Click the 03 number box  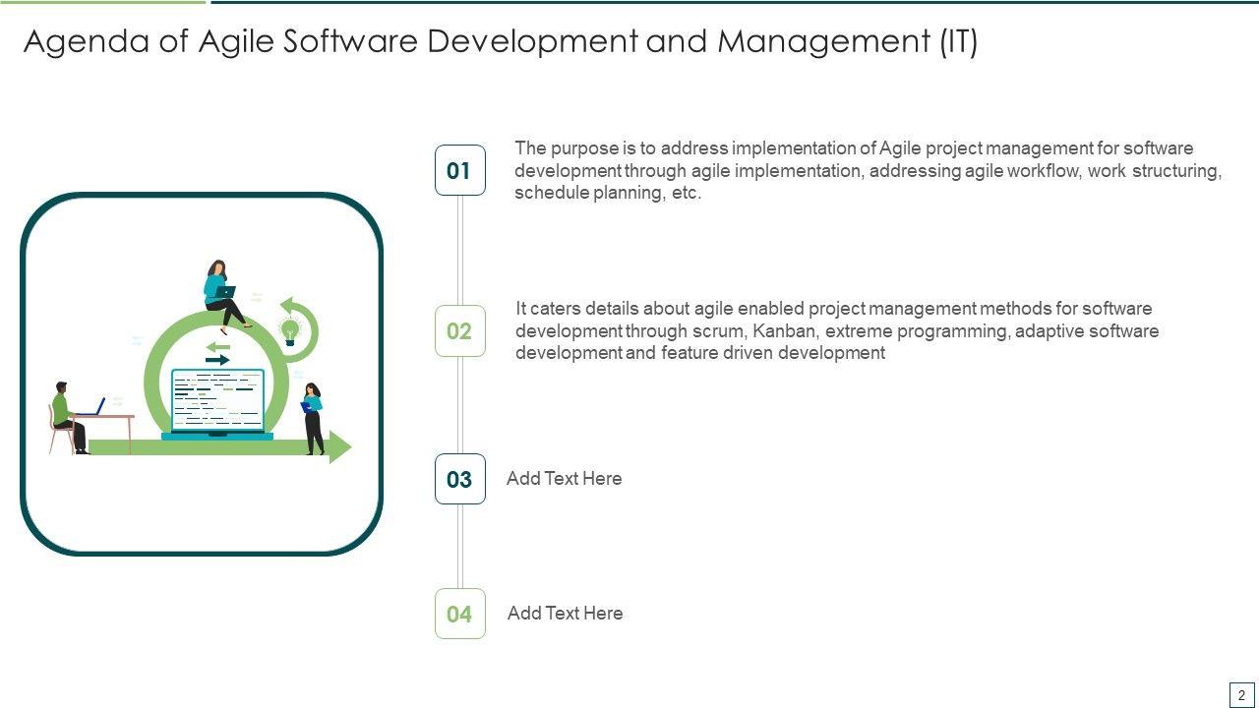[459, 479]
